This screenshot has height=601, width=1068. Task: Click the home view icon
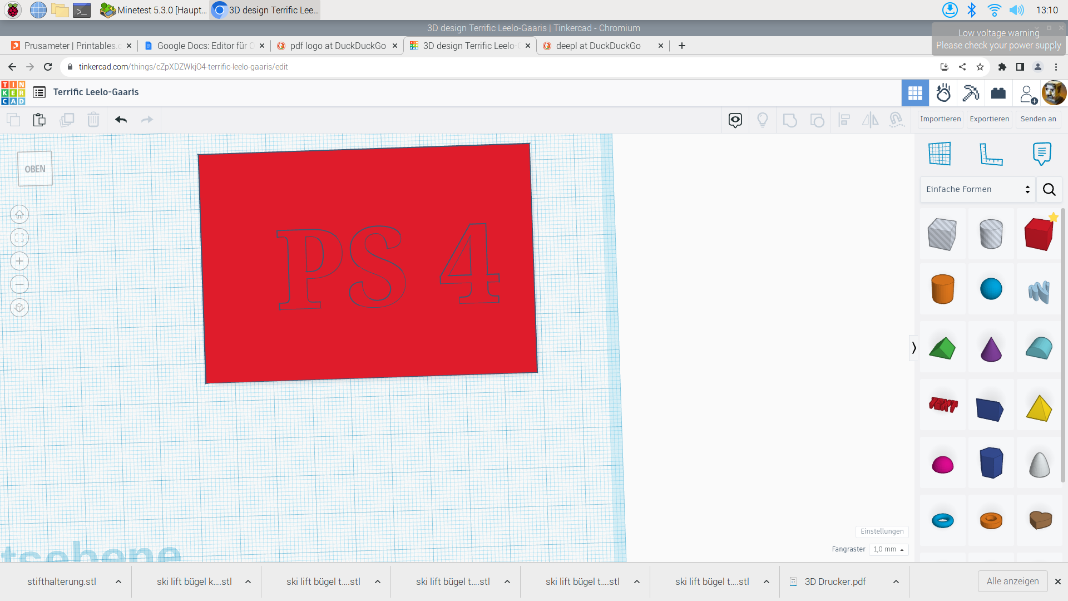[x=19, y=214]
